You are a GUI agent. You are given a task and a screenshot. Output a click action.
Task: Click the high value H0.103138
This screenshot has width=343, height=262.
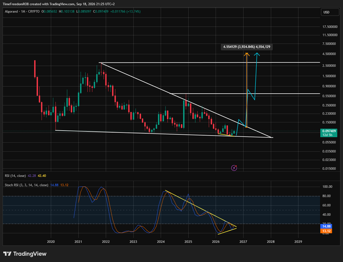(x=67, y=12)
